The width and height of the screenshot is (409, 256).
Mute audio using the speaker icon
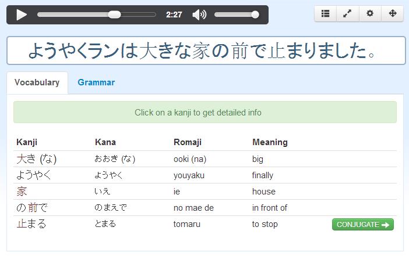(199, 15)
